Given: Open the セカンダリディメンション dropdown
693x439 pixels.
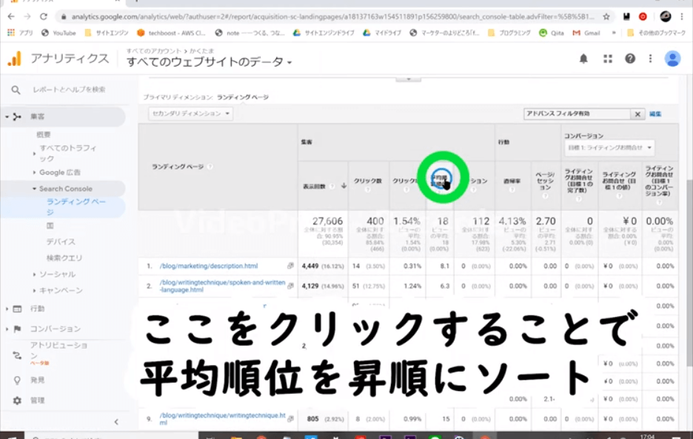Looking at the screenshot, I should 190,113.
